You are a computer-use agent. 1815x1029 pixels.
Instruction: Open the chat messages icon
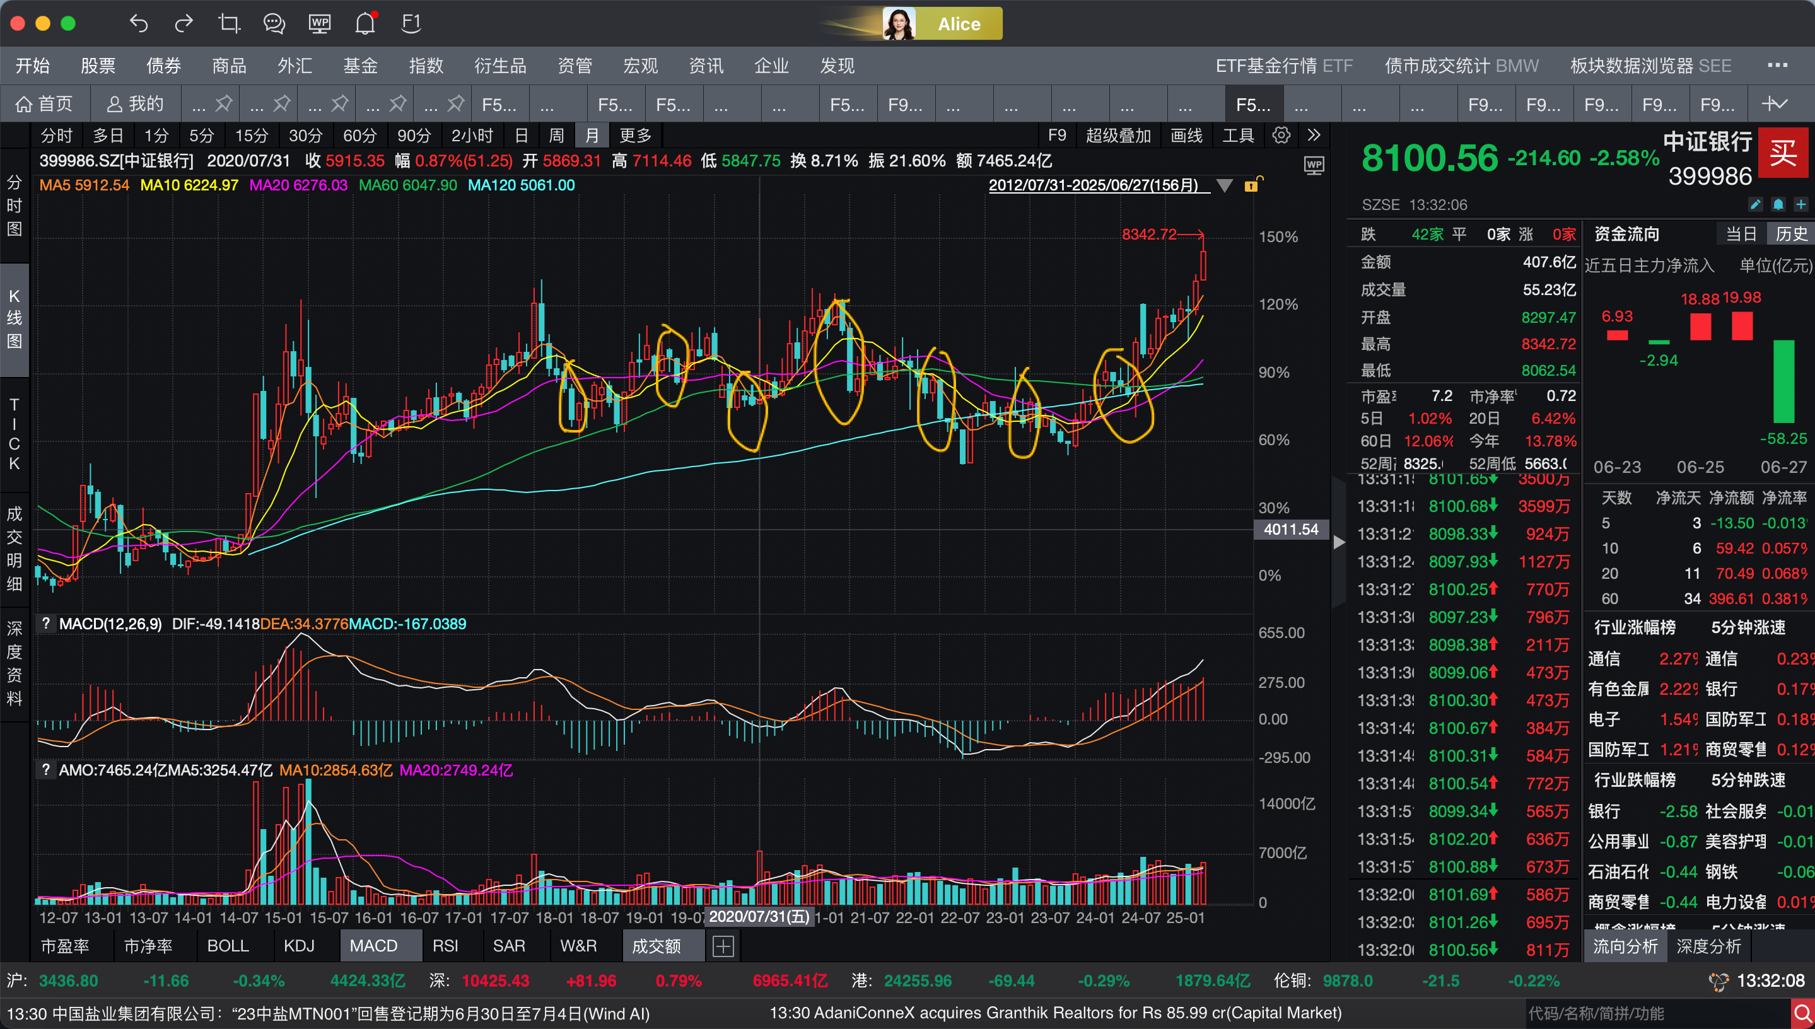(x=274, y=23)
